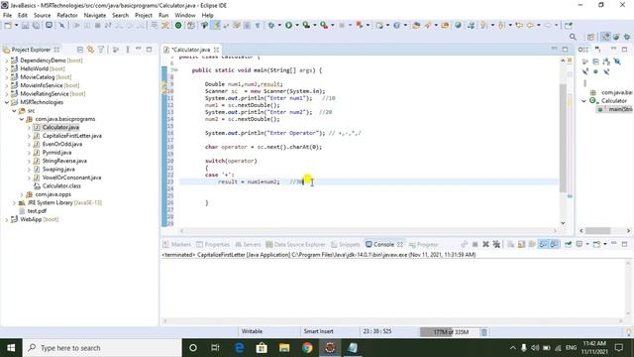This screenshot has height=357, width=634.
Task: Click the Windows taskbar search box
Action: tap(102, 348)
